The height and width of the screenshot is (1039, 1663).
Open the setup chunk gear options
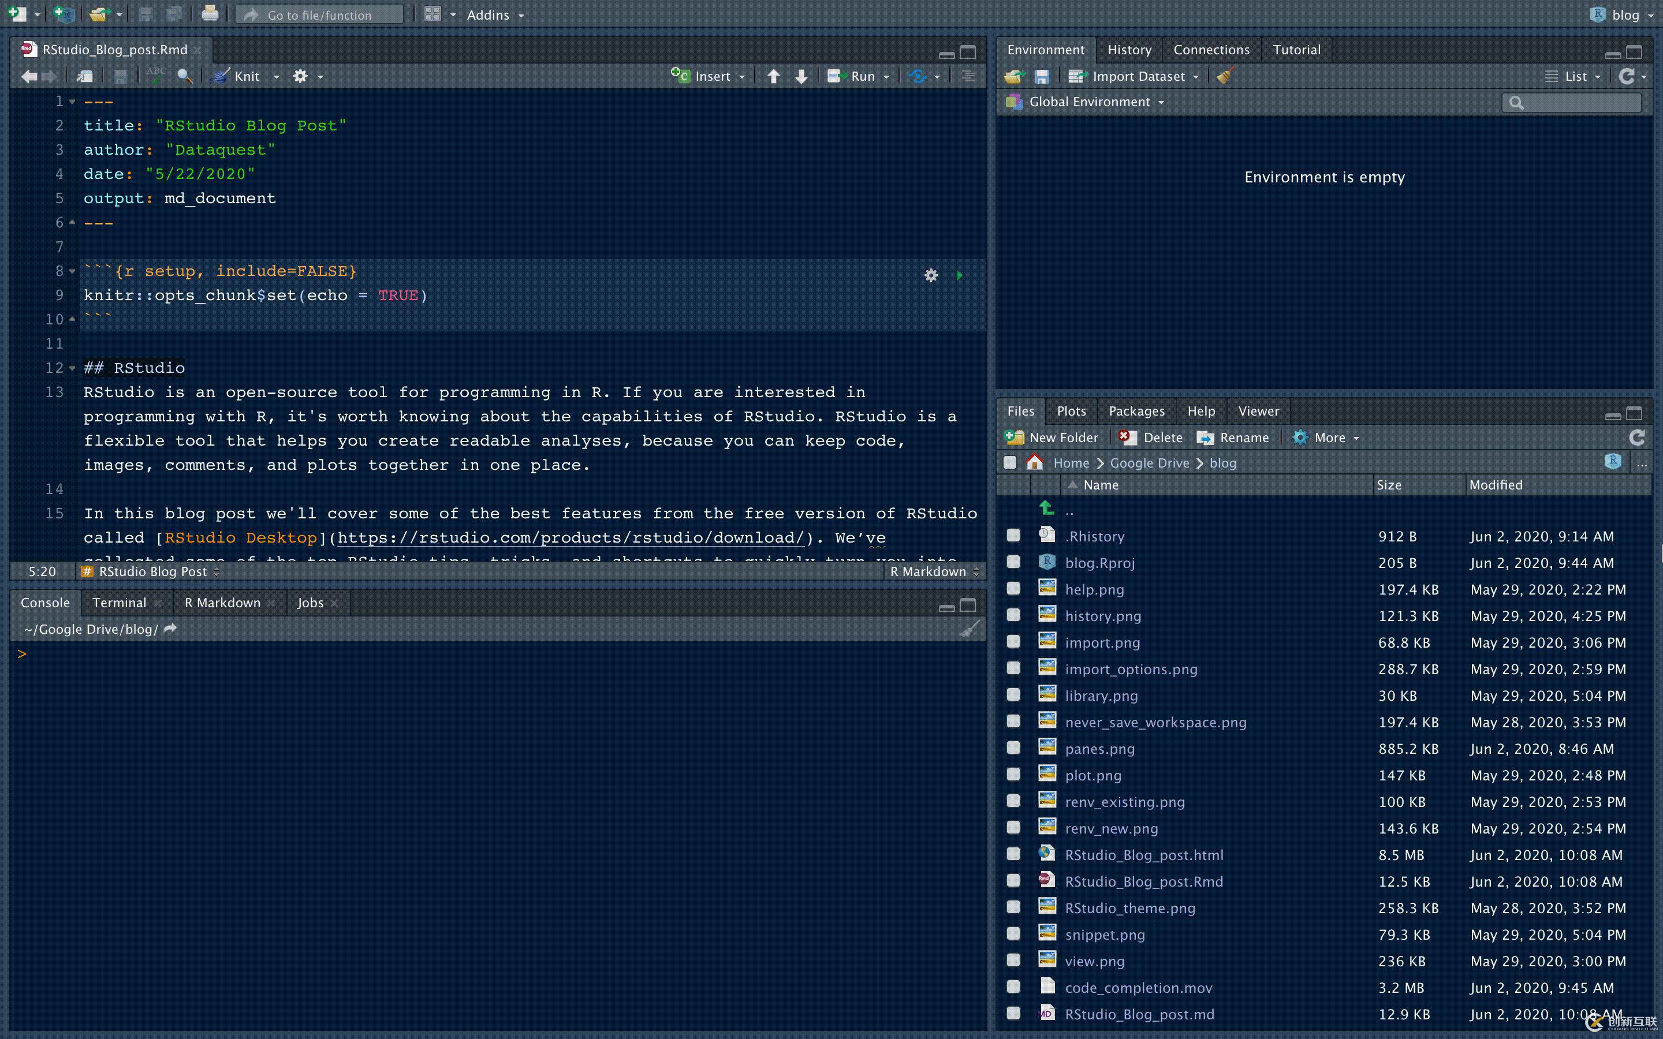[x=930, y=275]
